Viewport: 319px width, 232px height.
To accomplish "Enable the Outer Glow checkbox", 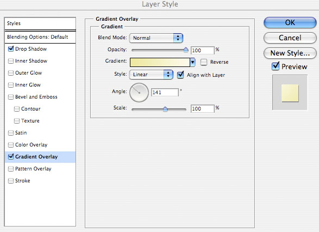I will pyautogui.click(x=11, y=73).
